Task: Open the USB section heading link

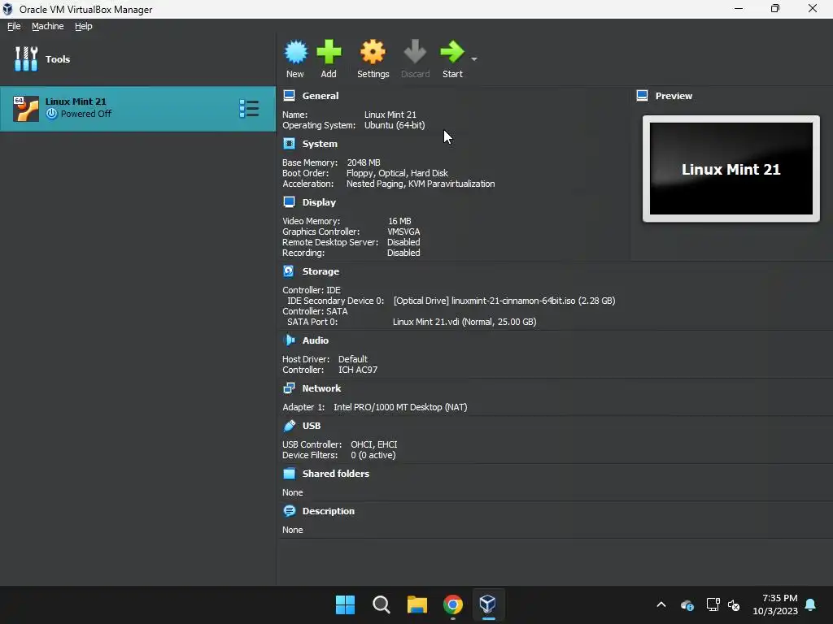Action: pos(312,426)
